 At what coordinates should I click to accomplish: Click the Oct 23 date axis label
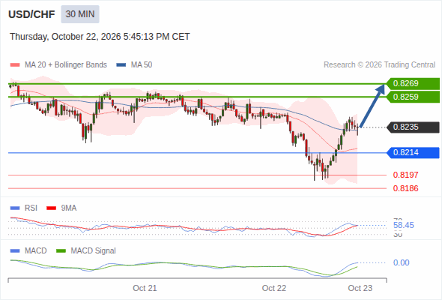360,288
